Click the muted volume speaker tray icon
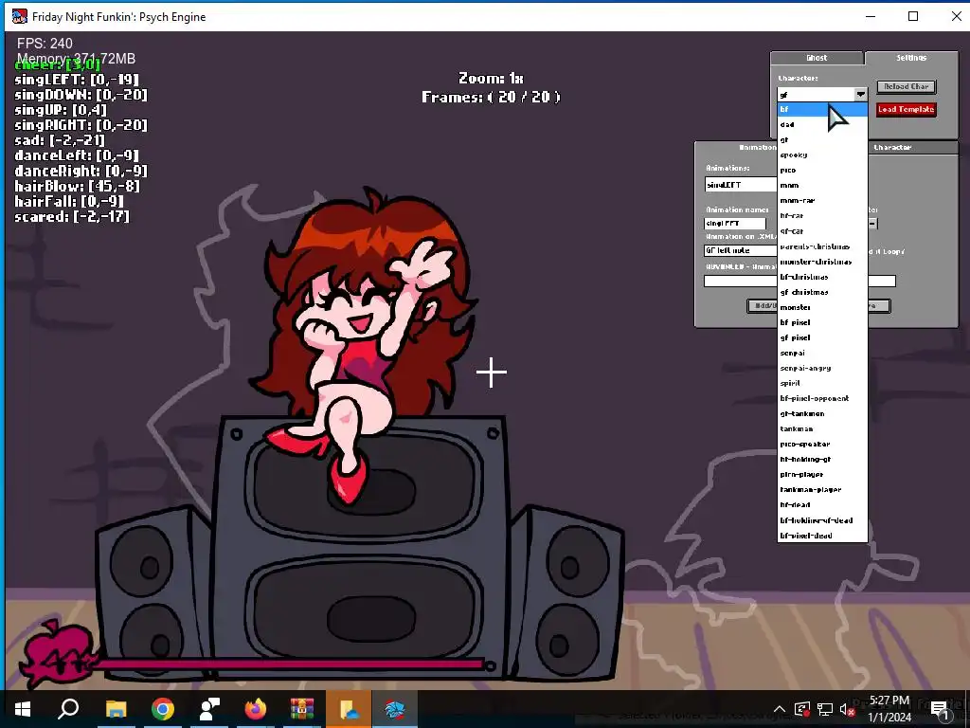The height and width of the screenshot is (728, 970). pos(848,709)
